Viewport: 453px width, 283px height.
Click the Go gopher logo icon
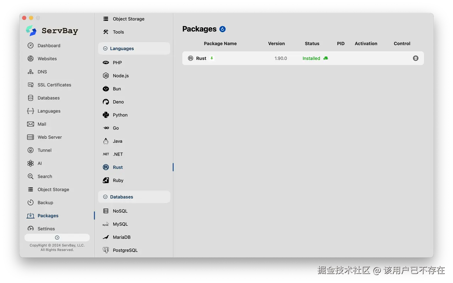pyautogui.click(x=106, y=128)
